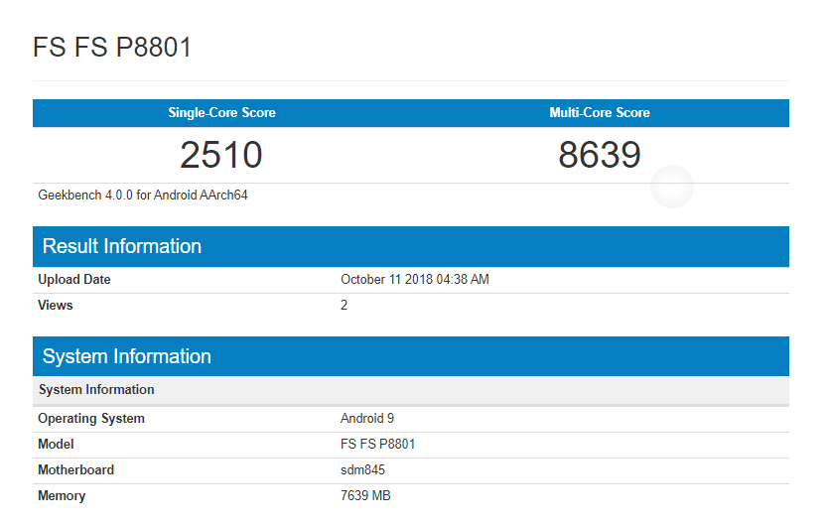Click the Upload Date label

[x=74, y=279]
